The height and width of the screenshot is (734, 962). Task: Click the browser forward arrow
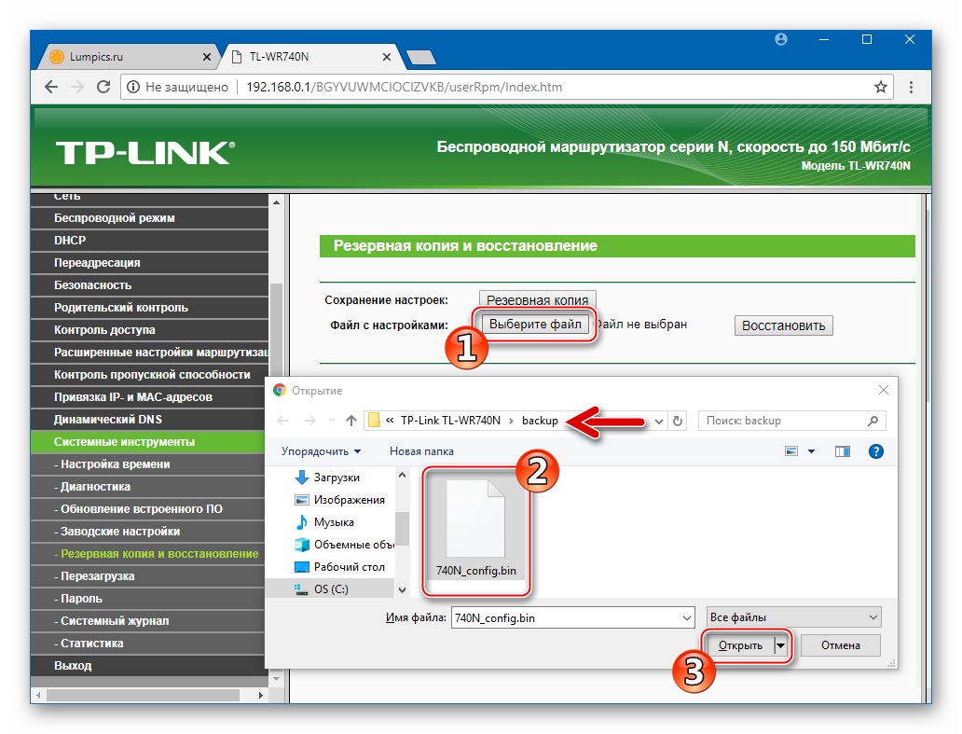click(77, 87)
